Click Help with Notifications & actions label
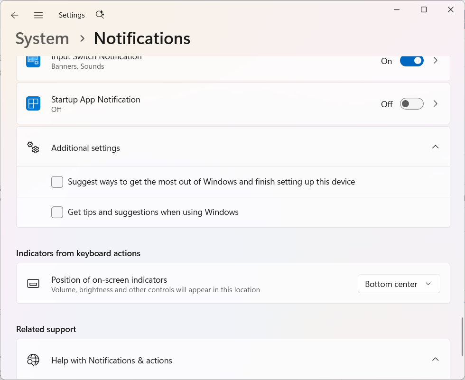This screenshot has height=380, width=465. point(112,361)
